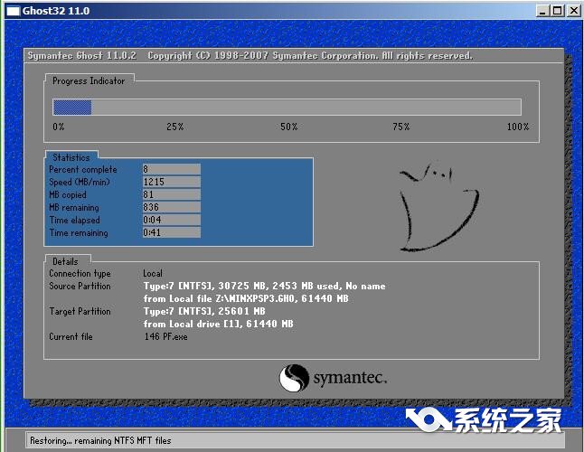Click the Ghost32 window icon in title bar
Screen dimensions: 584x452
coord(13,11)
